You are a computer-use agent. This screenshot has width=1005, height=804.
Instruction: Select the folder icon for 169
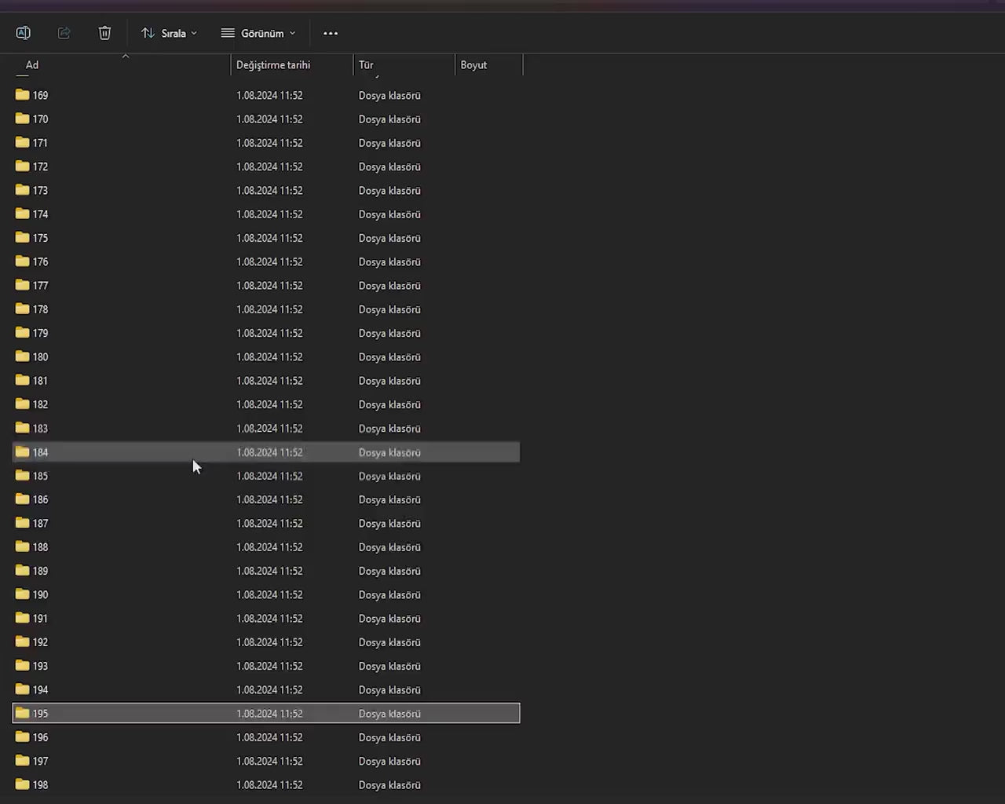23,95
